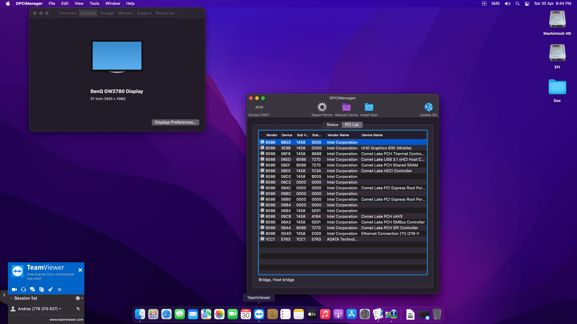This screenshot has width=577, height=324.
Task: Open TeamViewer chat bubbles icon
Action: click(32, 289)
